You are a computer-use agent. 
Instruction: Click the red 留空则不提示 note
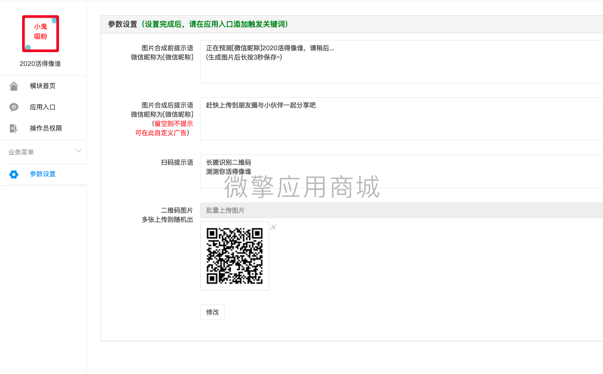pos(174,124)
